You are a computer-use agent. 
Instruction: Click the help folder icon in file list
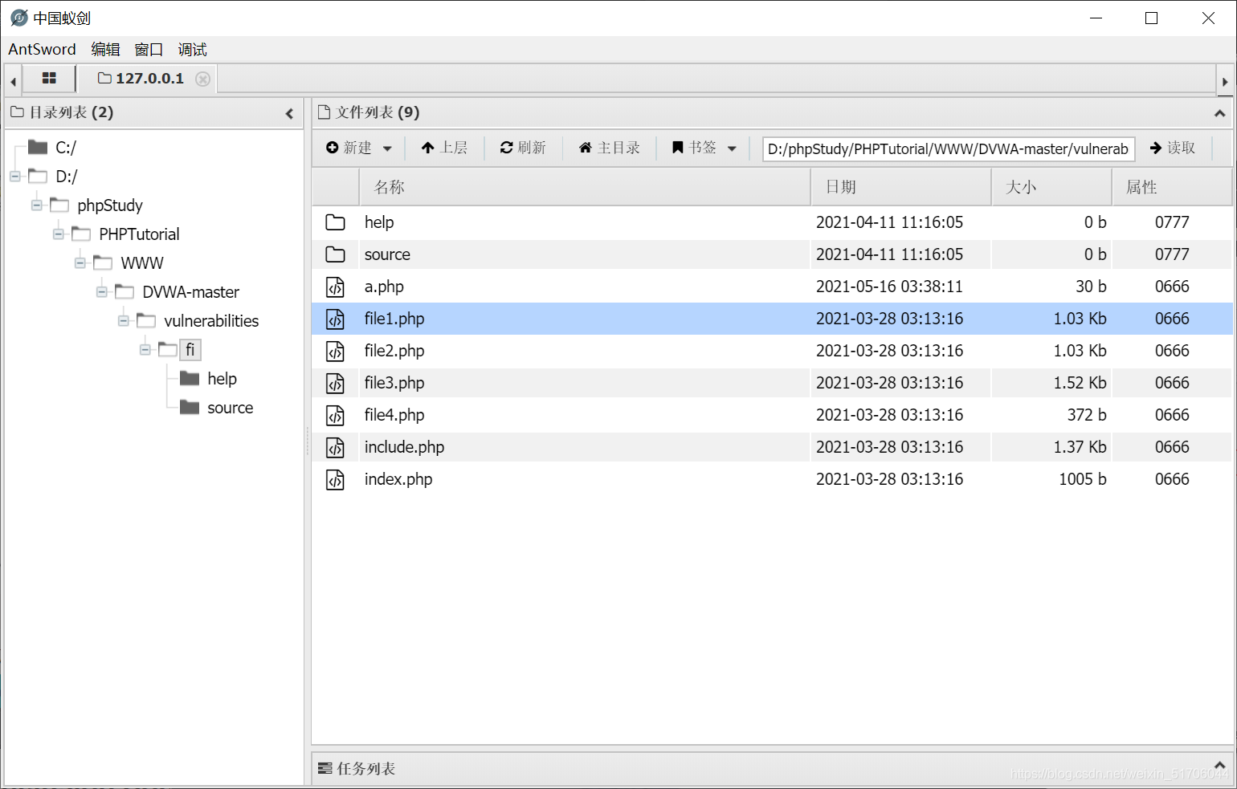(x=335, y=222)
